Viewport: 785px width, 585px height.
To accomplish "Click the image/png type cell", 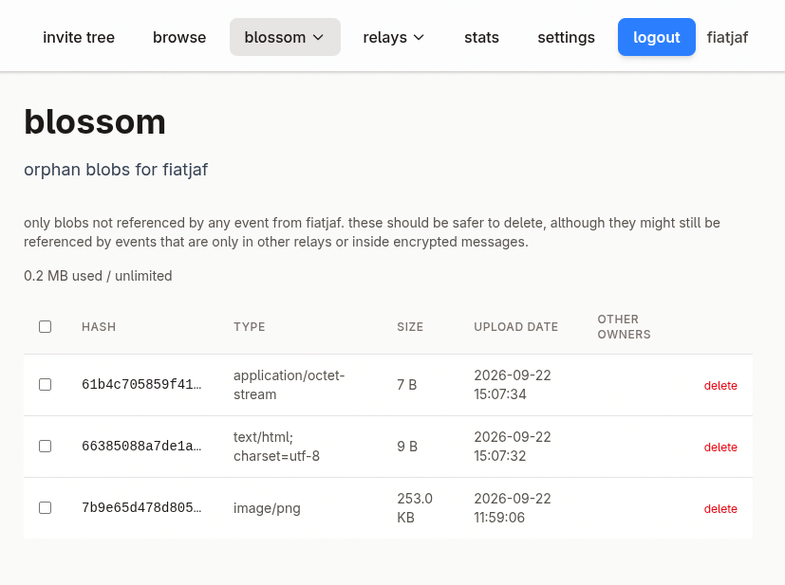I will click(267, 508).
